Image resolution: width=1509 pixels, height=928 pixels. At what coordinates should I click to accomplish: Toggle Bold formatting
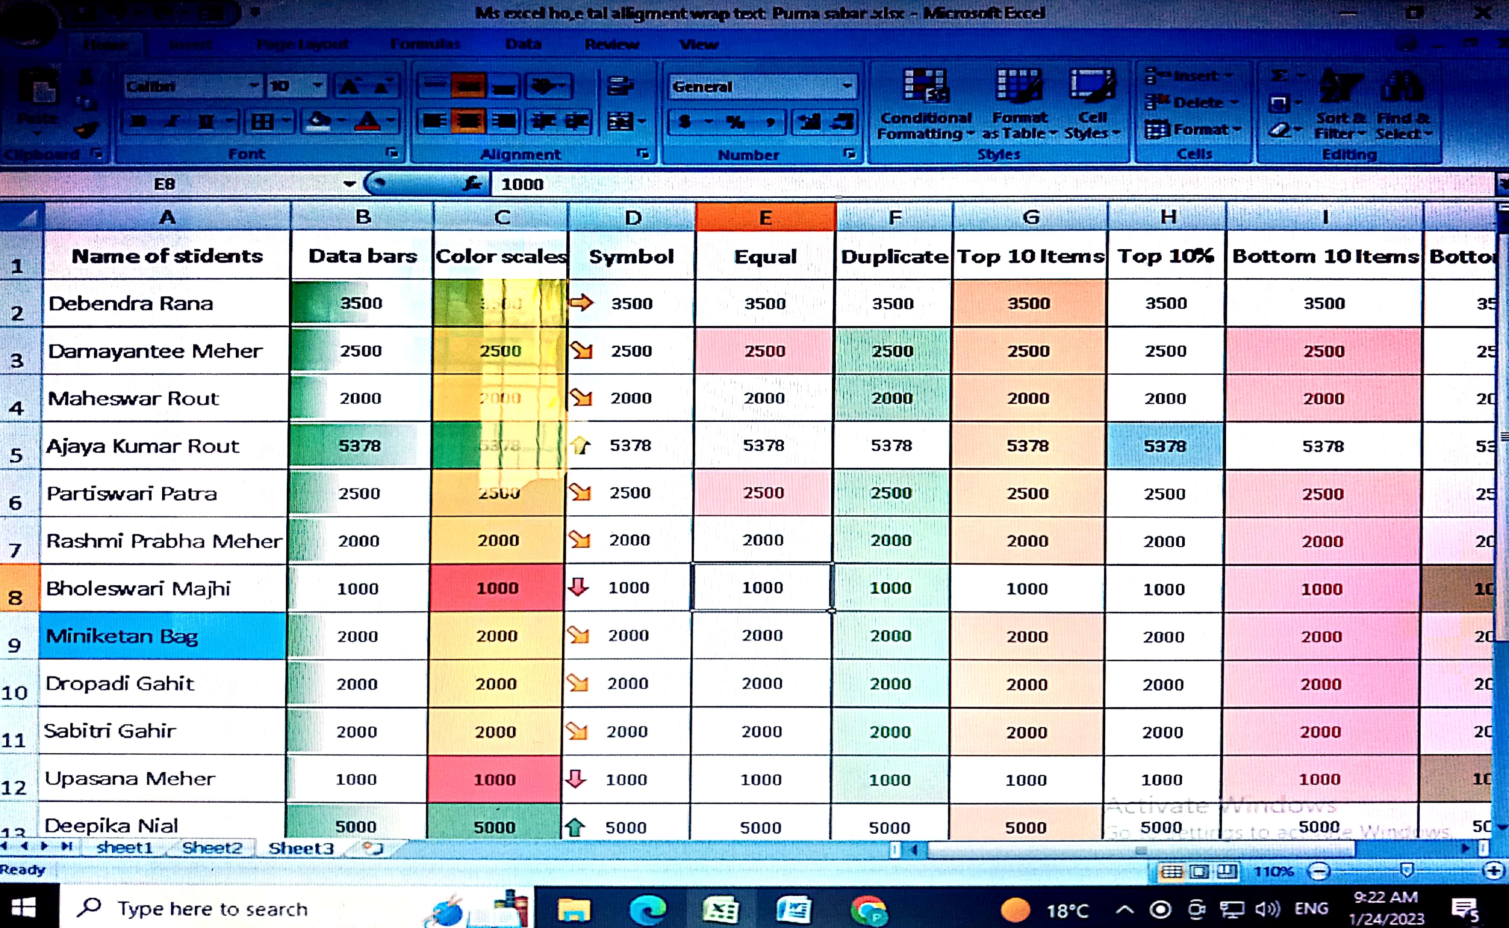139,122
